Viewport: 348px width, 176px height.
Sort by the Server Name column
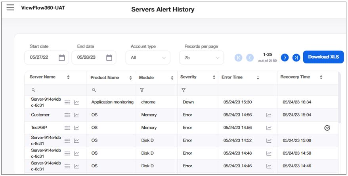68,77
